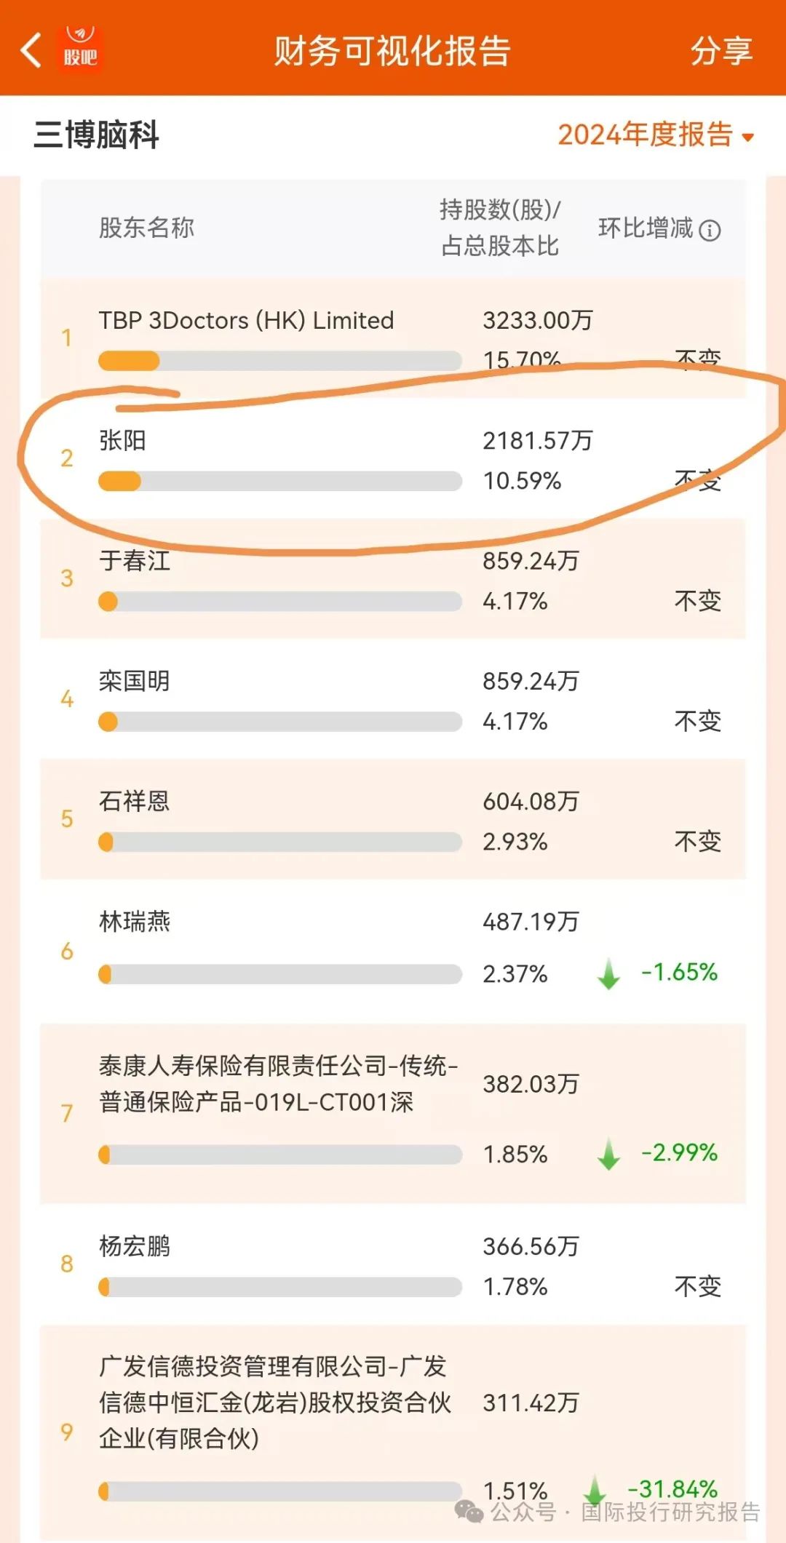Screen dimensions: 786x1543
Task: Tap the info icon beside 环比增减
Action: pyautogui.click(x=710, y=231)
